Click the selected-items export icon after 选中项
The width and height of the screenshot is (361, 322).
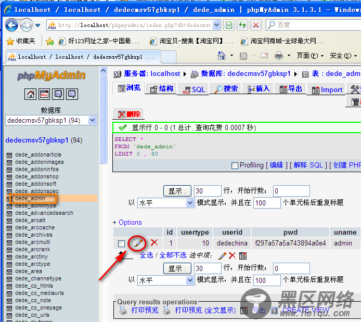[243, 256]
